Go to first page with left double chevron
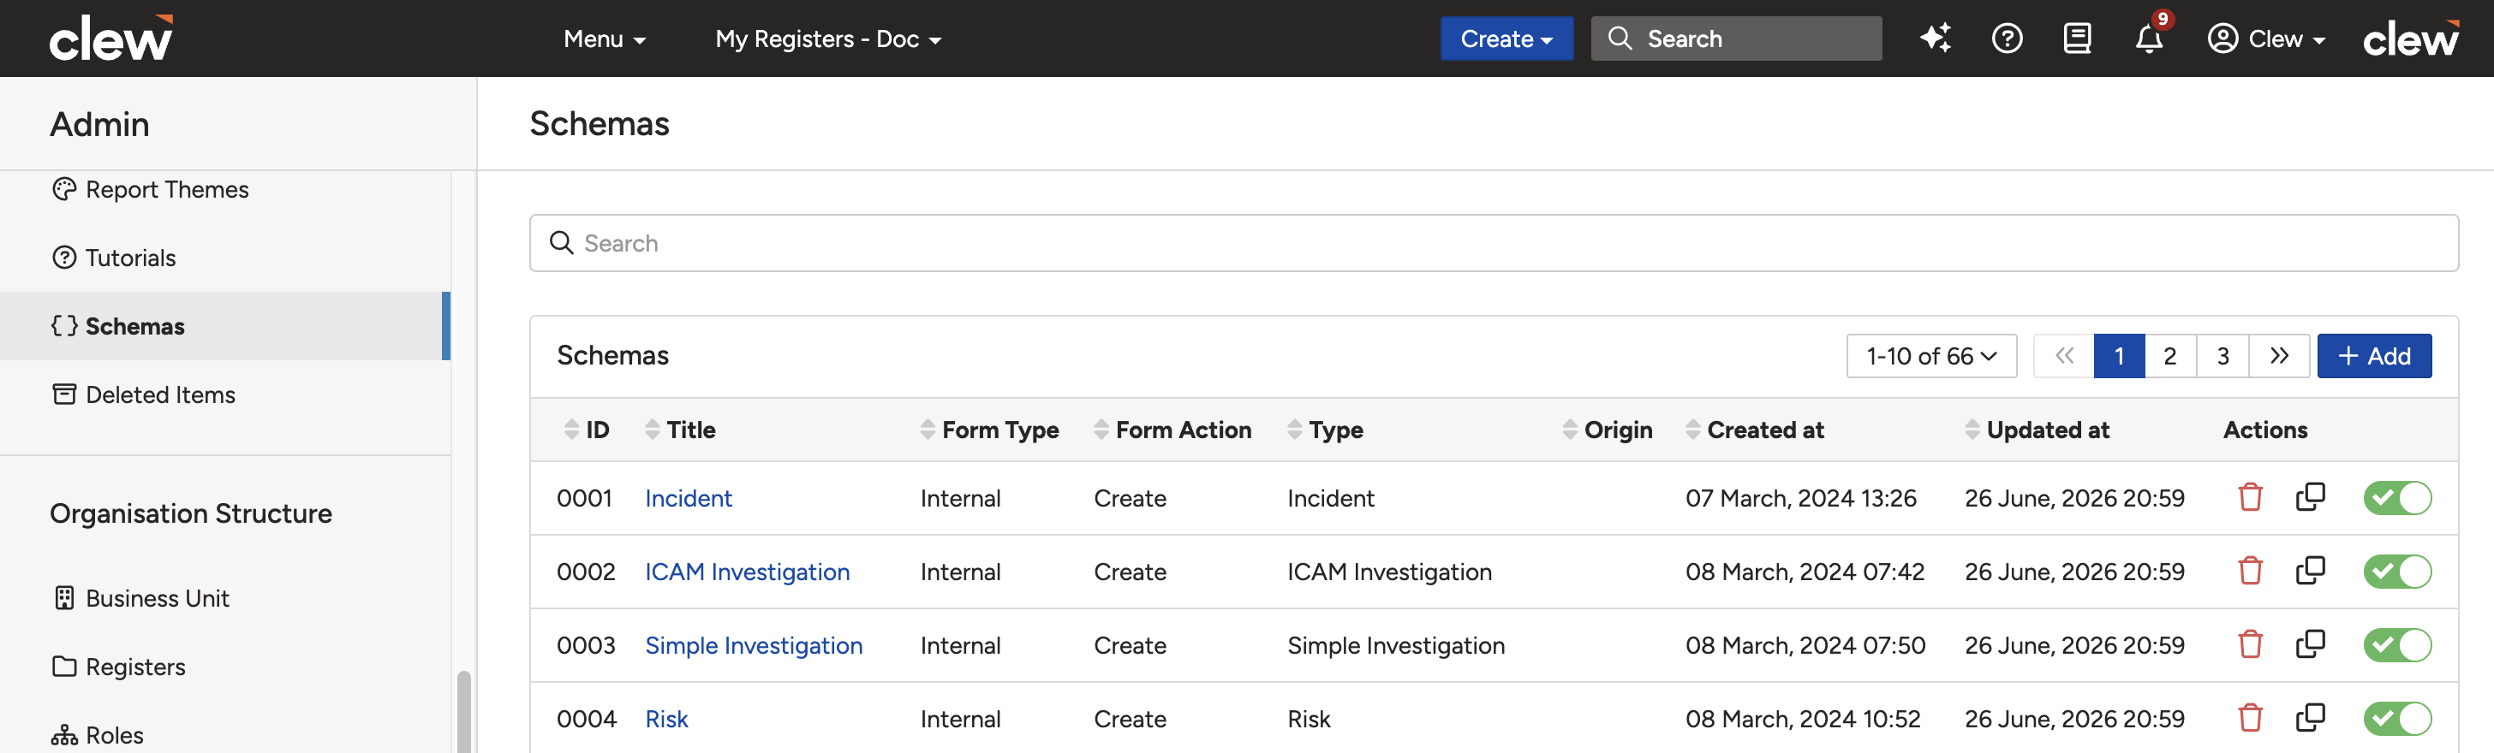This screenshot has height=753, width=2494. pyautogui.click(x=2064, y=356)
